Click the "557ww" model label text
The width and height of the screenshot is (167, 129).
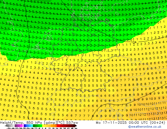pos(72,123)
